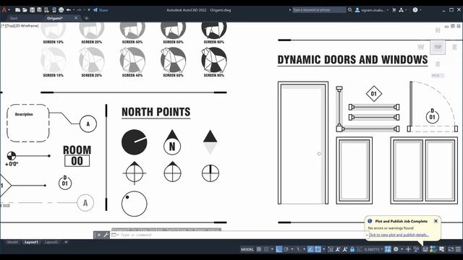
Task: Expand the Help dropdown arrow
Action: tap(420, 9)
